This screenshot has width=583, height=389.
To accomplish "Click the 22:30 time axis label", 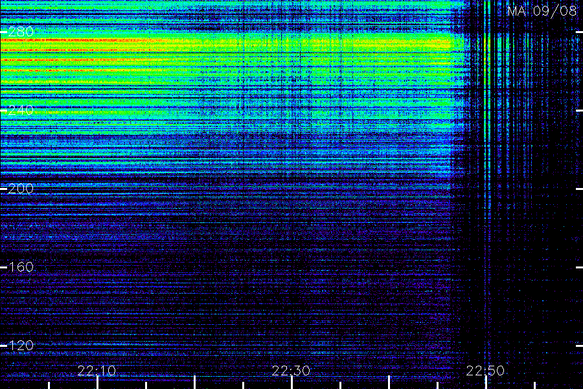I will [291, 371].
